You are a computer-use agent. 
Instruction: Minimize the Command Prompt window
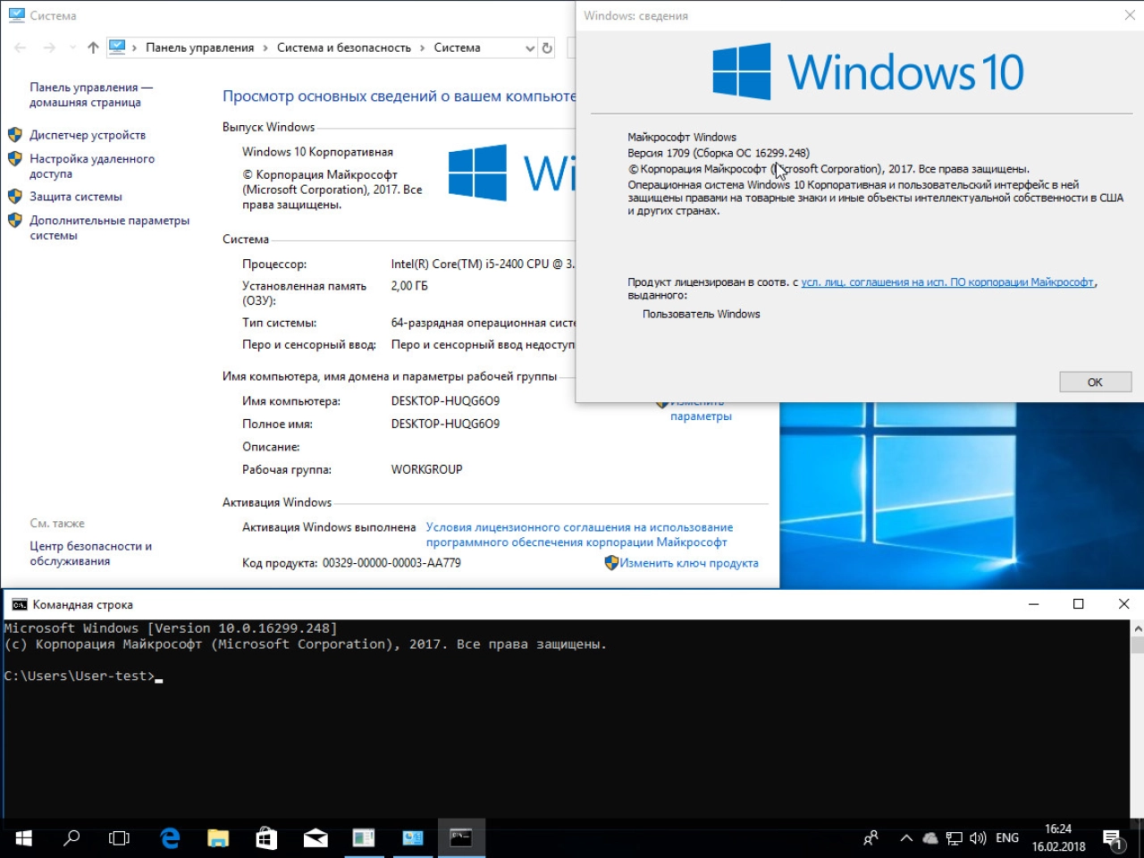pos(1034,604)
